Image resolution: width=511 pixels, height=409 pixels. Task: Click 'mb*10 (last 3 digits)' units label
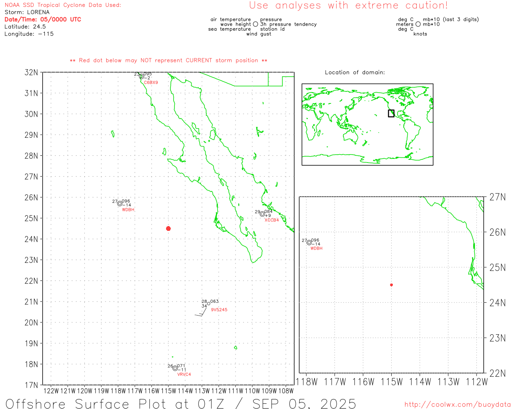(x=451, y=20)
